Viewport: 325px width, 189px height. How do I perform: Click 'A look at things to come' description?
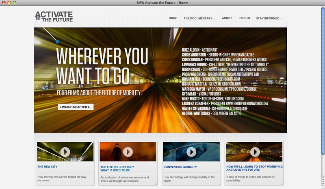[x=250, y=178]
